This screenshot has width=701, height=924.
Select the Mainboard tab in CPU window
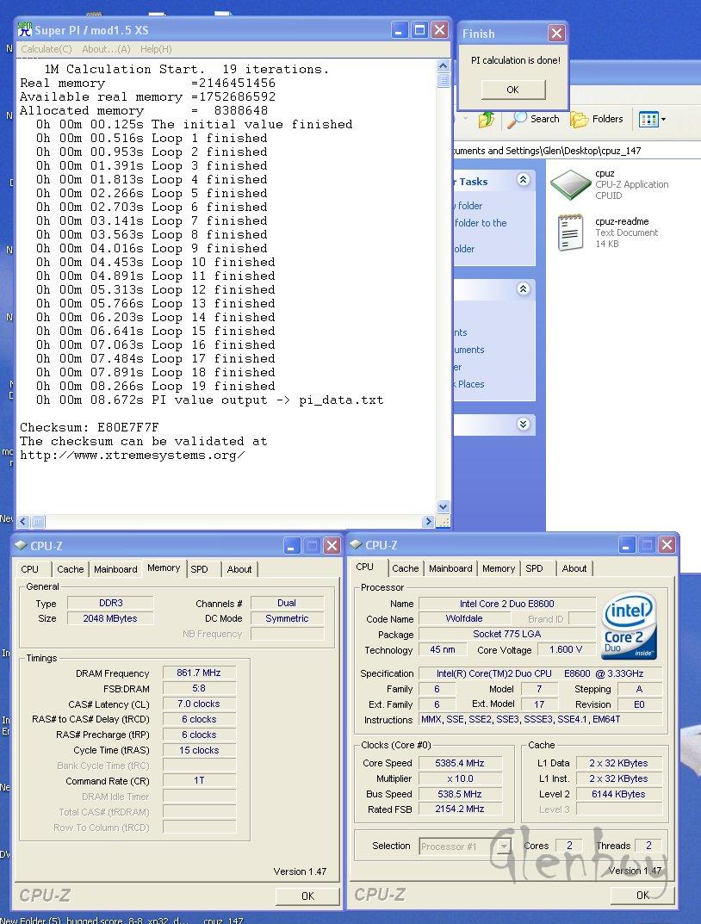450,568
